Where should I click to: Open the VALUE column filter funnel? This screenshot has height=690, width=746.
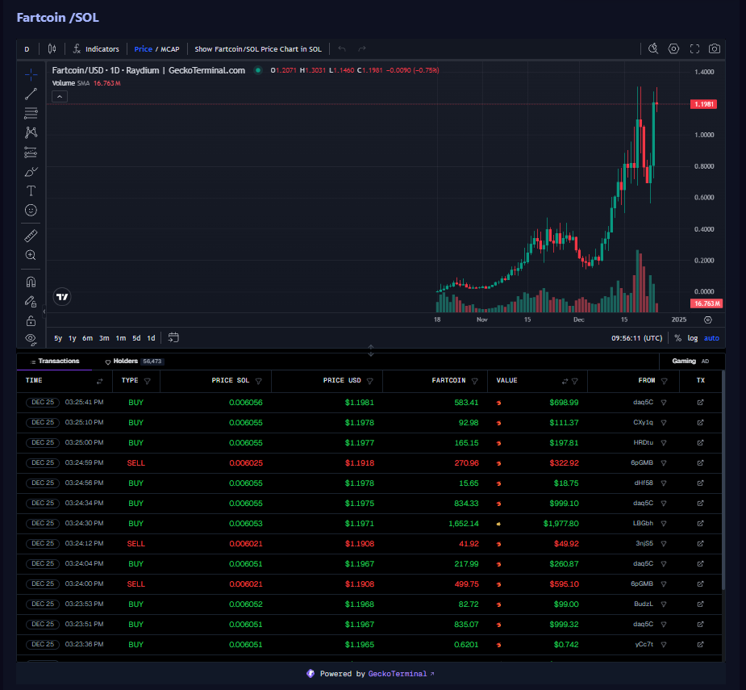click(575, 382)
